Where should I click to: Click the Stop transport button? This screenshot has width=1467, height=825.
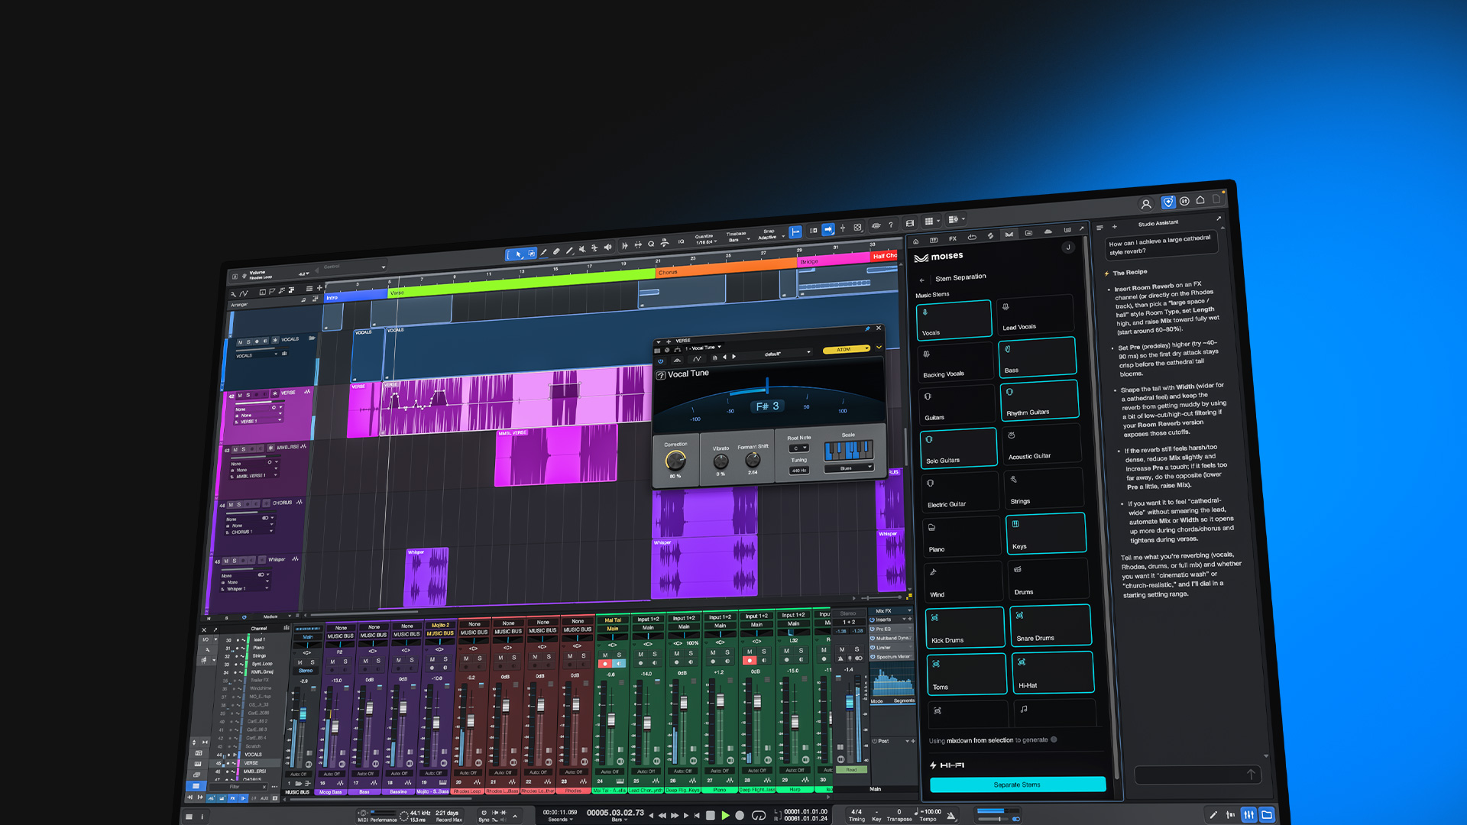click(x=710, y=815)
